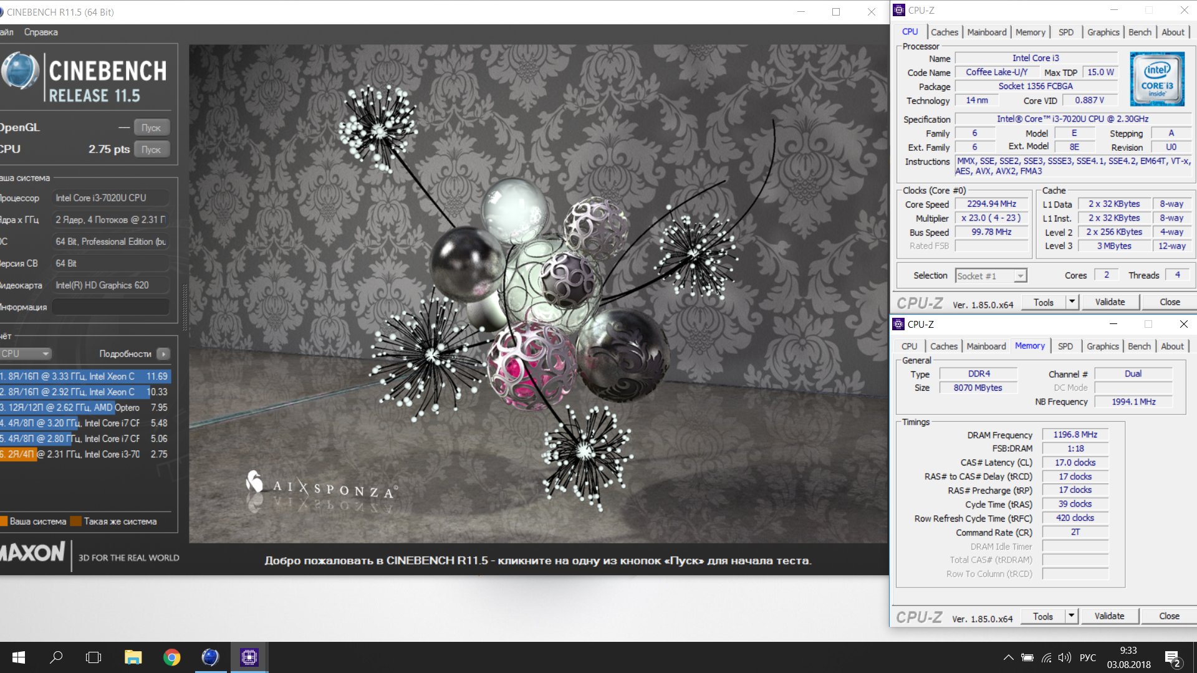The image size is (1197, 673).
Task: Open Caches tab in lower CPU-Z window
Action: click(943, 346)
